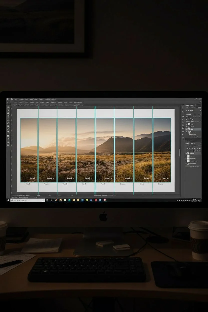Expand the tool preset dropdown in the options bar
The width and height of the screenshot is (208, 312).
coord(9,102)
